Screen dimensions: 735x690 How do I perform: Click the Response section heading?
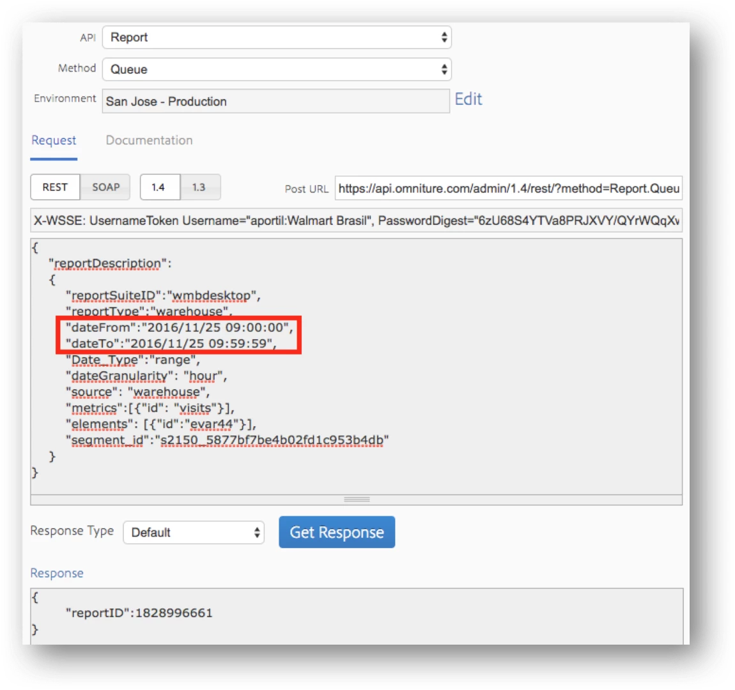coord(57,573)
